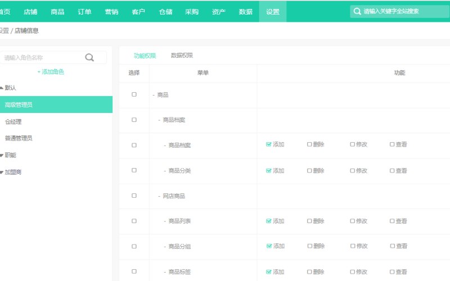Uncheck 添加 permission for 商品列表
450x281 pixels.
point(269,221)
